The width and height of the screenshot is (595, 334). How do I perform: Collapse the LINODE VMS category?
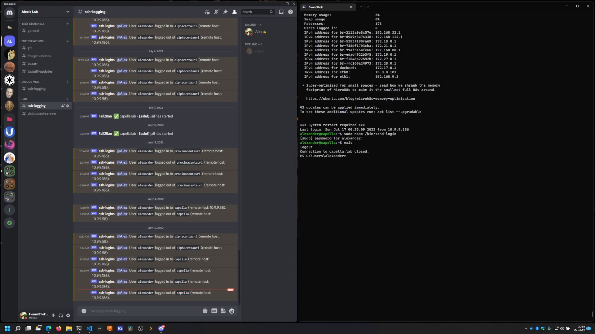pos(30,82)
